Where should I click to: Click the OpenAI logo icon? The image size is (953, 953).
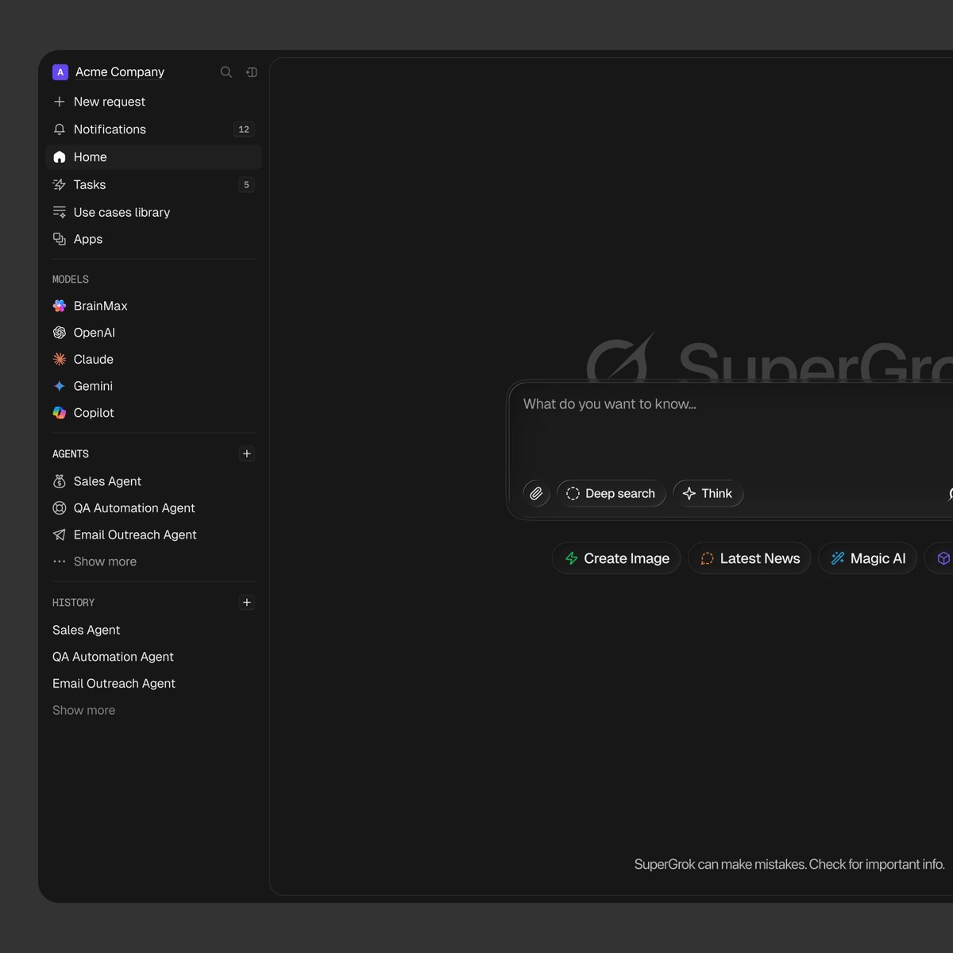60,333
